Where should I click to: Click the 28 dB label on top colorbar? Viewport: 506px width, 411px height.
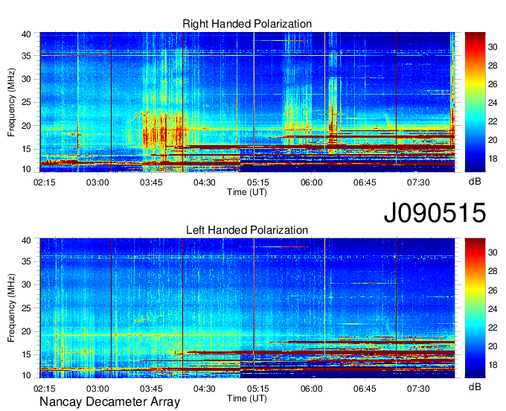[x=493, y=66]
